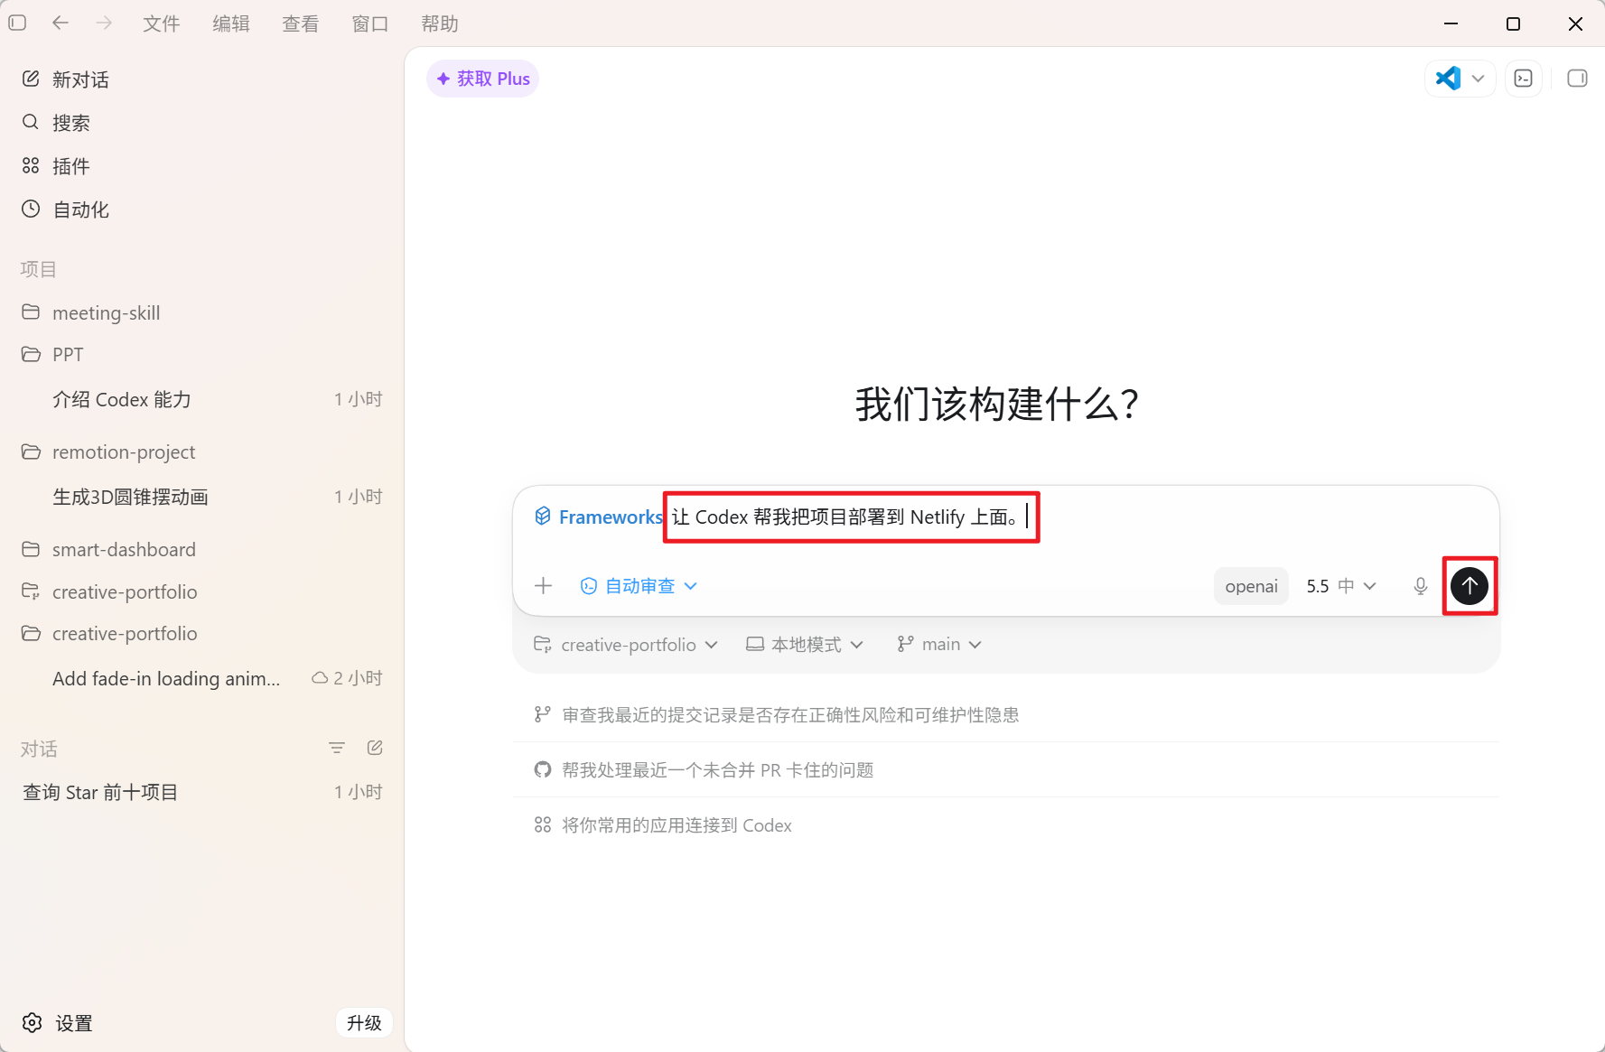Click the 获取 Plus button
Image resolution: width=1605 pixels, height=1052 pixels.
483,79
